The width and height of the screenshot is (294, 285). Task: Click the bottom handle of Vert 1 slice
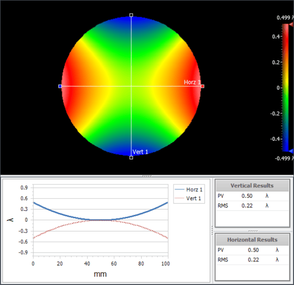coord(131,157)
